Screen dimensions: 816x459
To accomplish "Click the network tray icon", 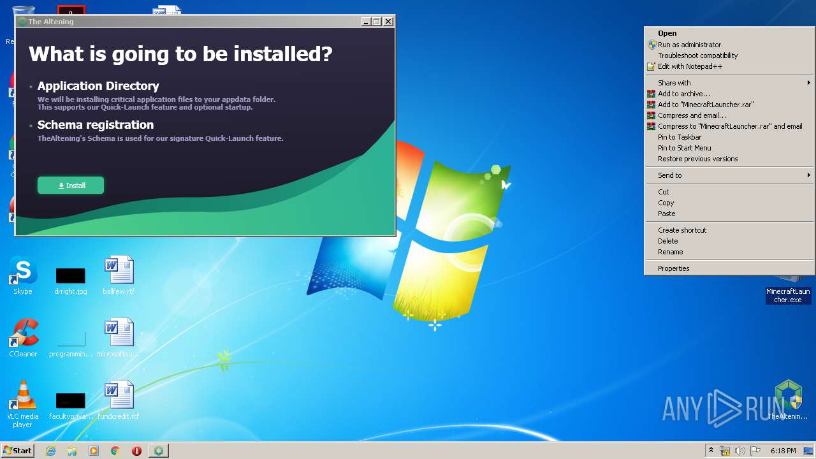I will [725, 451].
